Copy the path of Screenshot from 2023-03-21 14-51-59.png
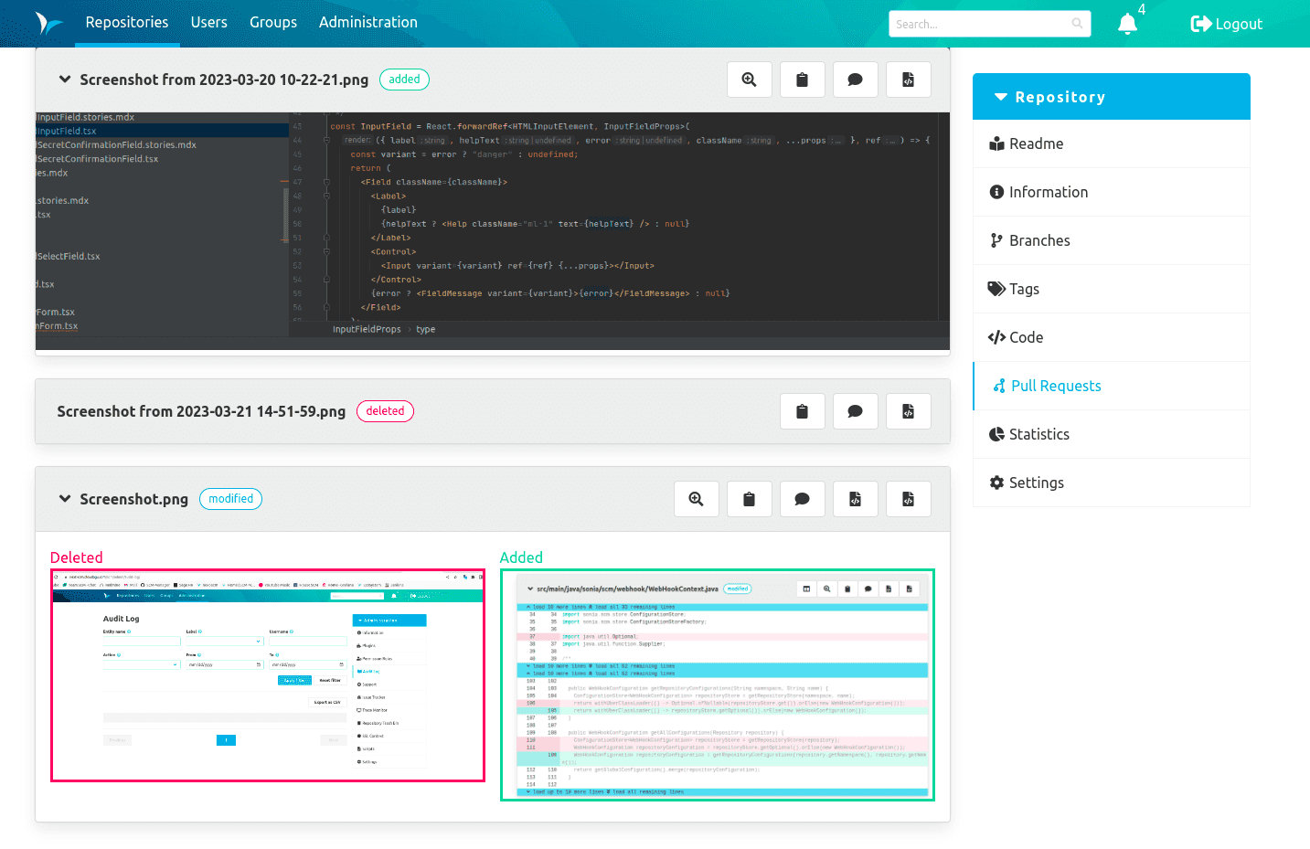 pyautogui.click(x=802, y=411)
